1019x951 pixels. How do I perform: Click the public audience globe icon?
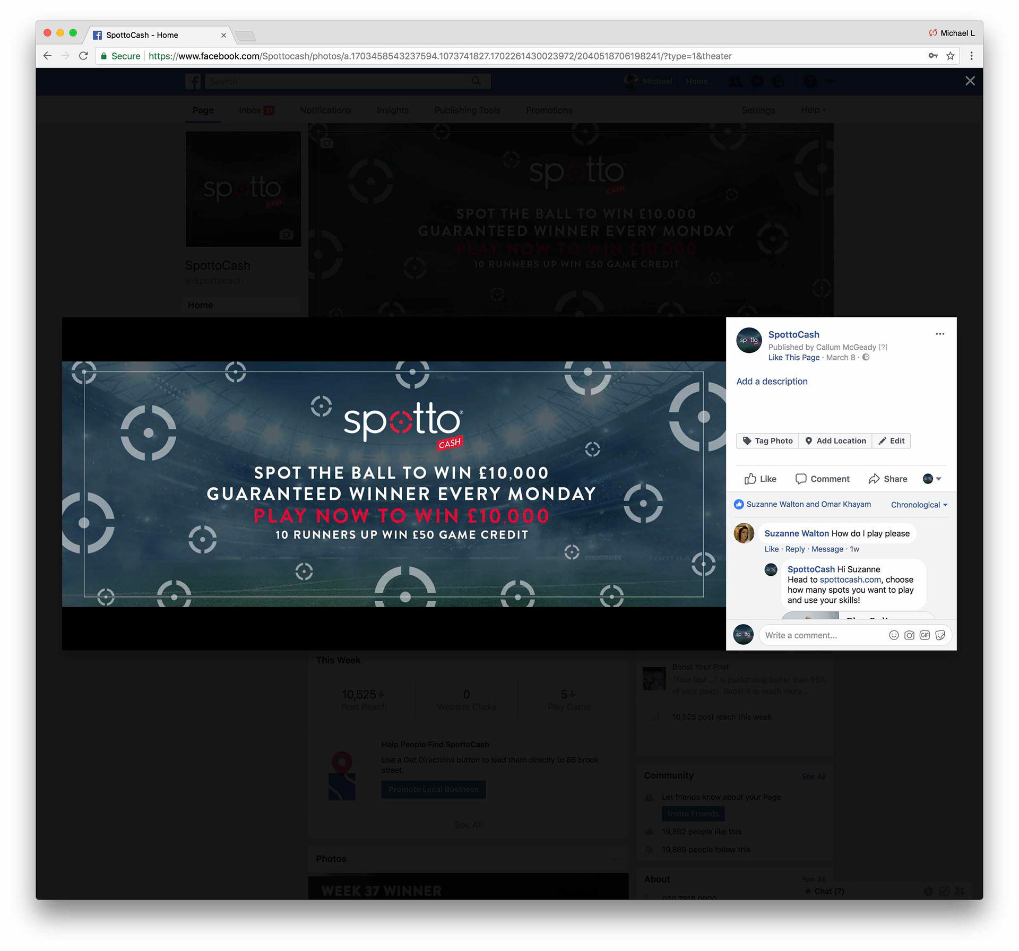coord(866,357)
